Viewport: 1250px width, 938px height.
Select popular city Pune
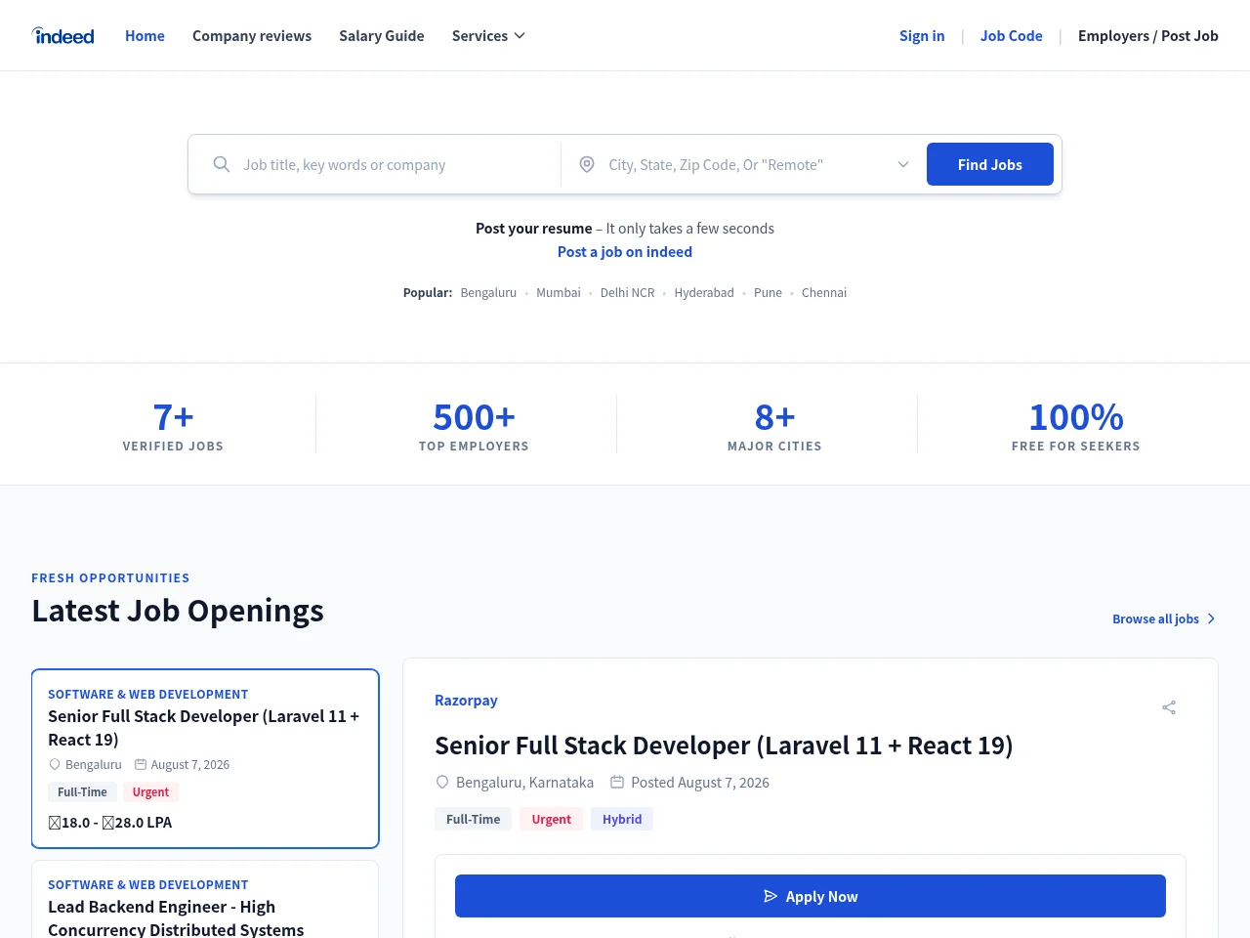tap(768, 292)
